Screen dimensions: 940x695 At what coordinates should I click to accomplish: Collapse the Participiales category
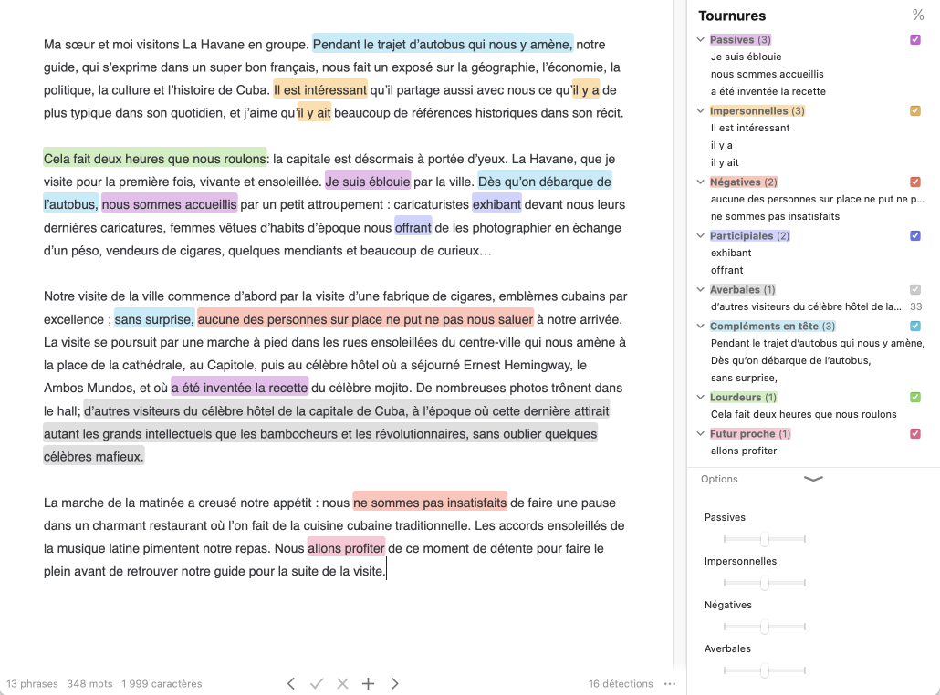pyautogui.click(x=701, y=236)
